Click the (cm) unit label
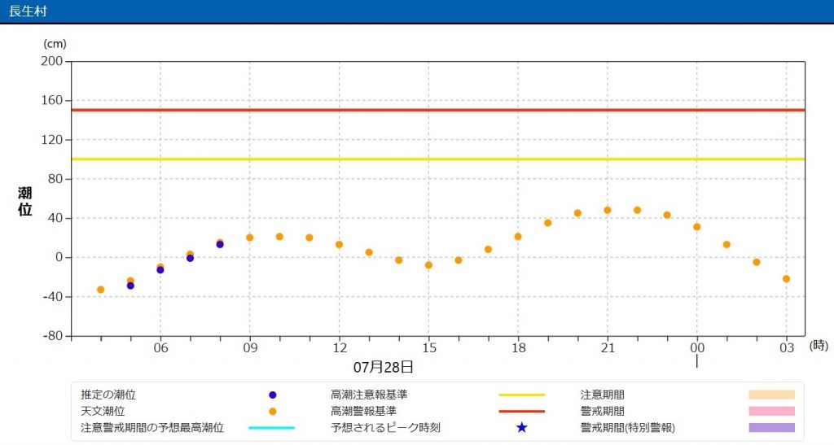The image size is (834, 445). tap(55, 44)
